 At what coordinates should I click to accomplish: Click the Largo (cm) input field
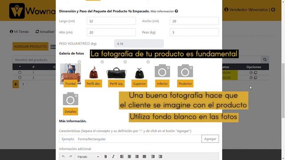pyautogui.click(x=111, y=21)
